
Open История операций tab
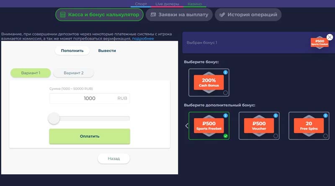(x=248, y=15)
